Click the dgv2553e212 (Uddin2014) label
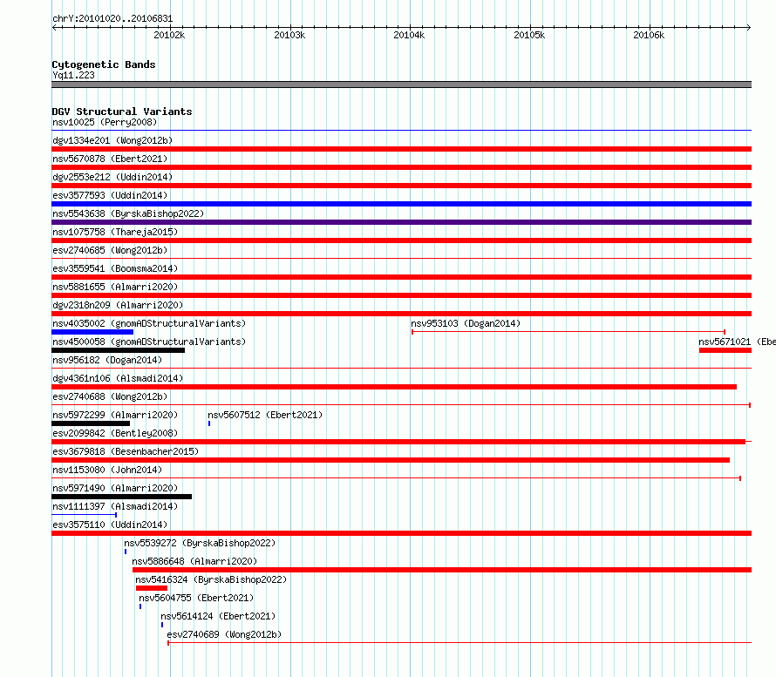Screen dimensions: 776x677 (x=112, y=177)
